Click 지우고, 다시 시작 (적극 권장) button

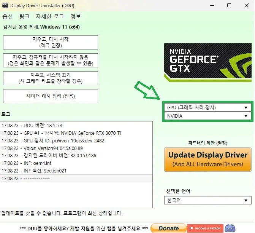pos(51,42)
